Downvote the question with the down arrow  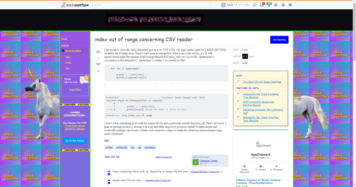(x=98, y=64)
